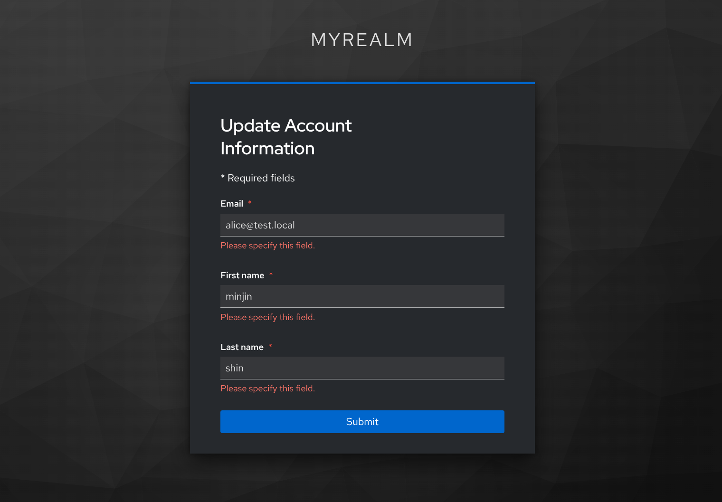Click the Required fields note
The image size is (722, 502).
click(257, 178)
